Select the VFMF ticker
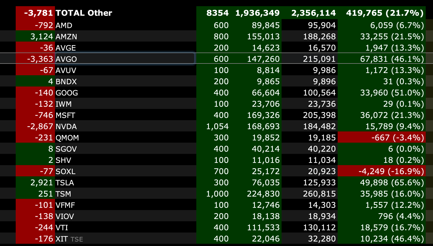 click(x=65, y=205)
